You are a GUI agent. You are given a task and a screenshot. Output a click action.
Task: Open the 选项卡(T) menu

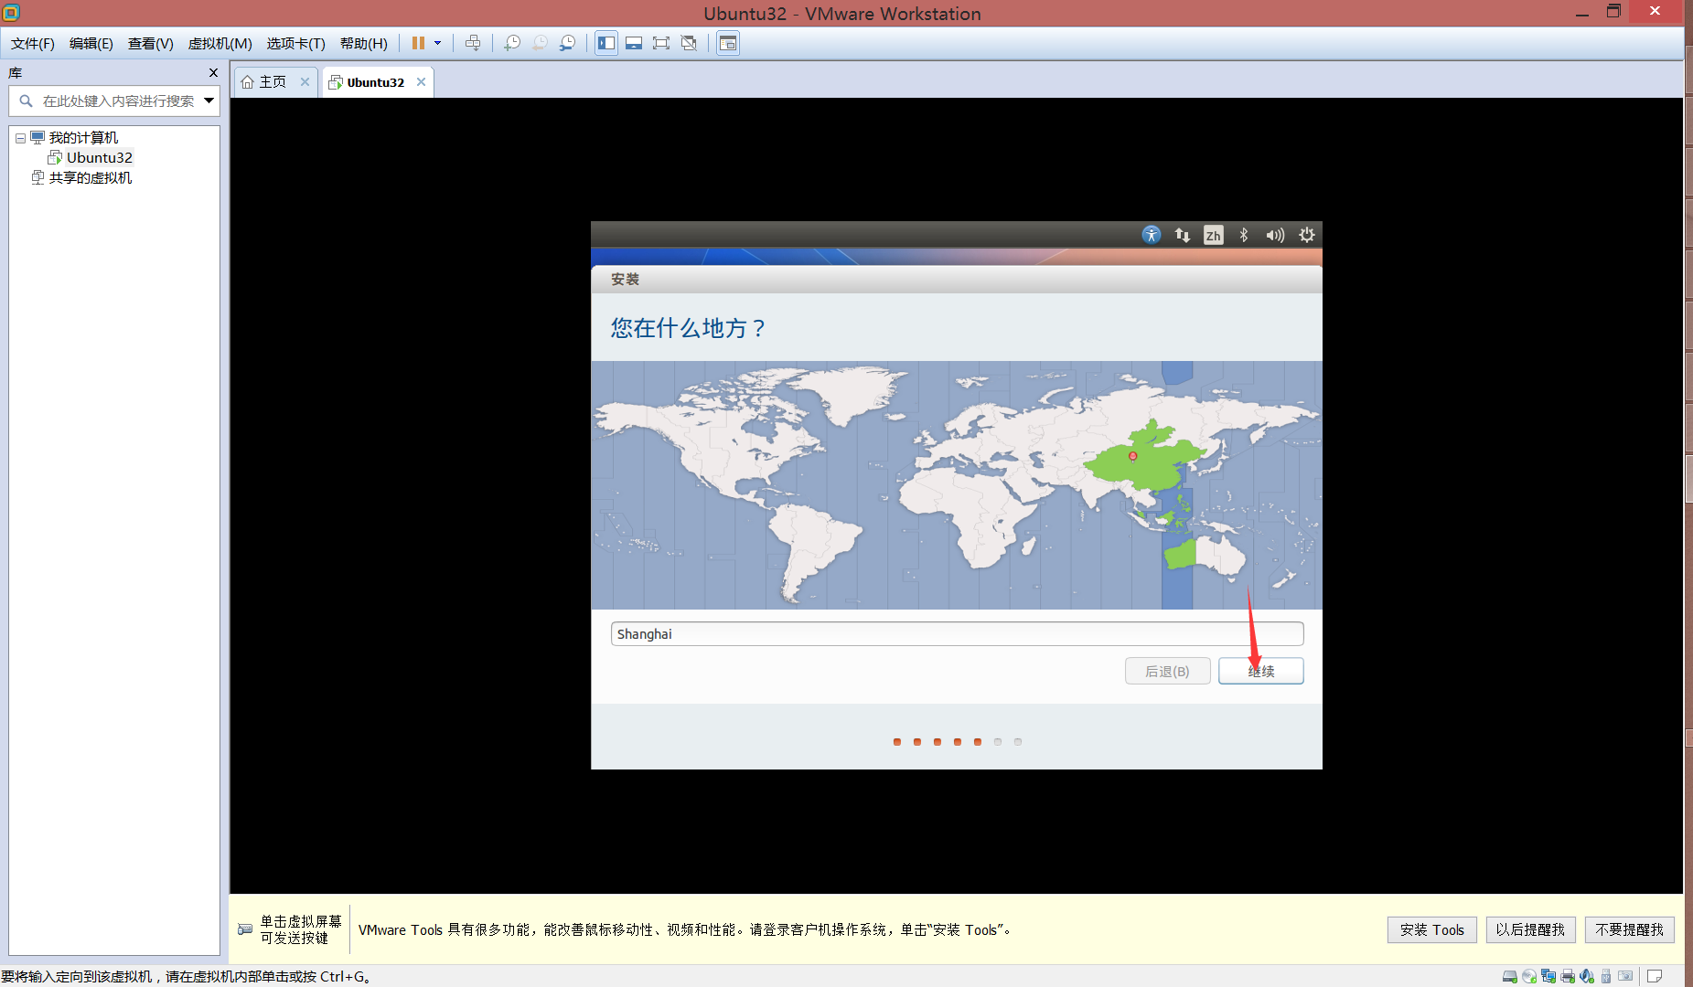296,44
